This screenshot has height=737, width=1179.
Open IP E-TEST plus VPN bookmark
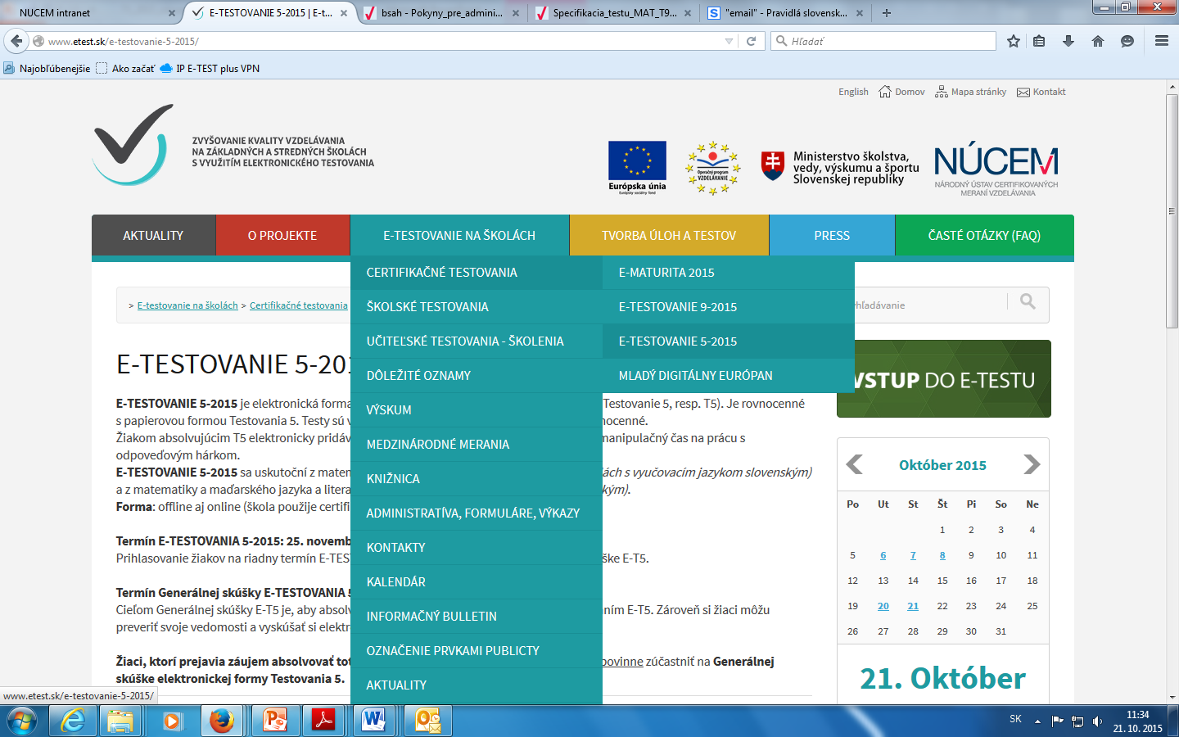(x=210, y=69)
